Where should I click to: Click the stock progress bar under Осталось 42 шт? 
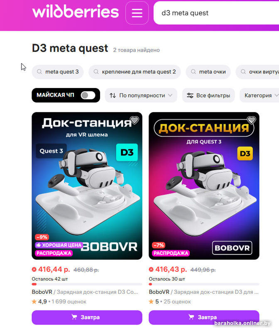pos(87,284)
